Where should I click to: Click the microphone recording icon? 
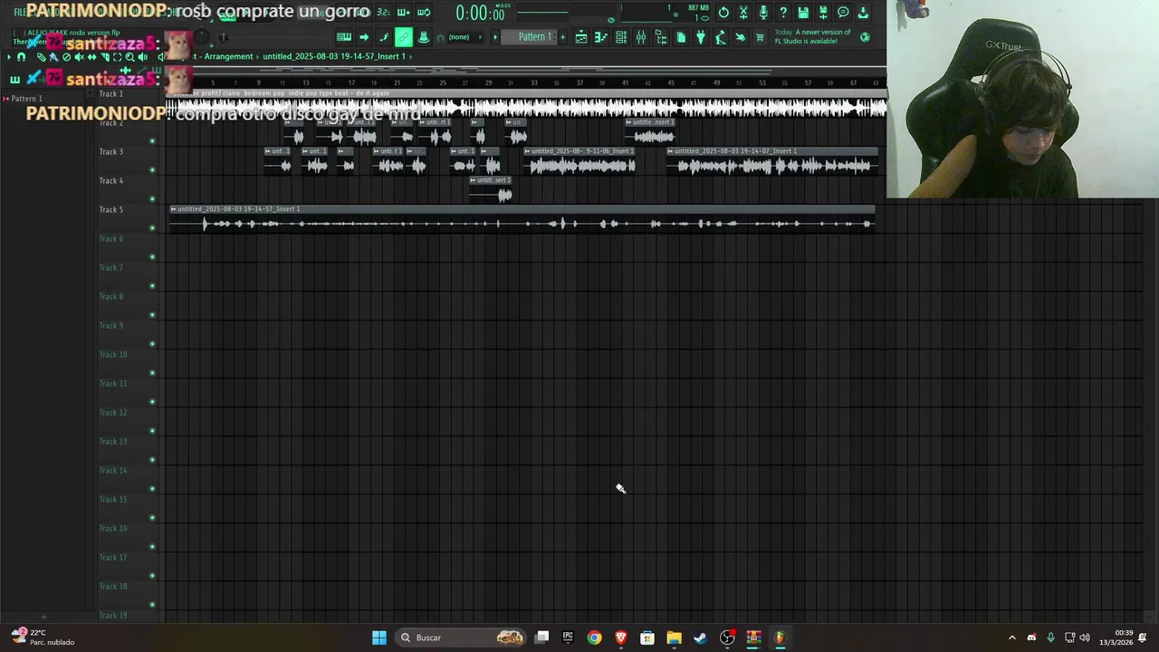coord(763,13)
